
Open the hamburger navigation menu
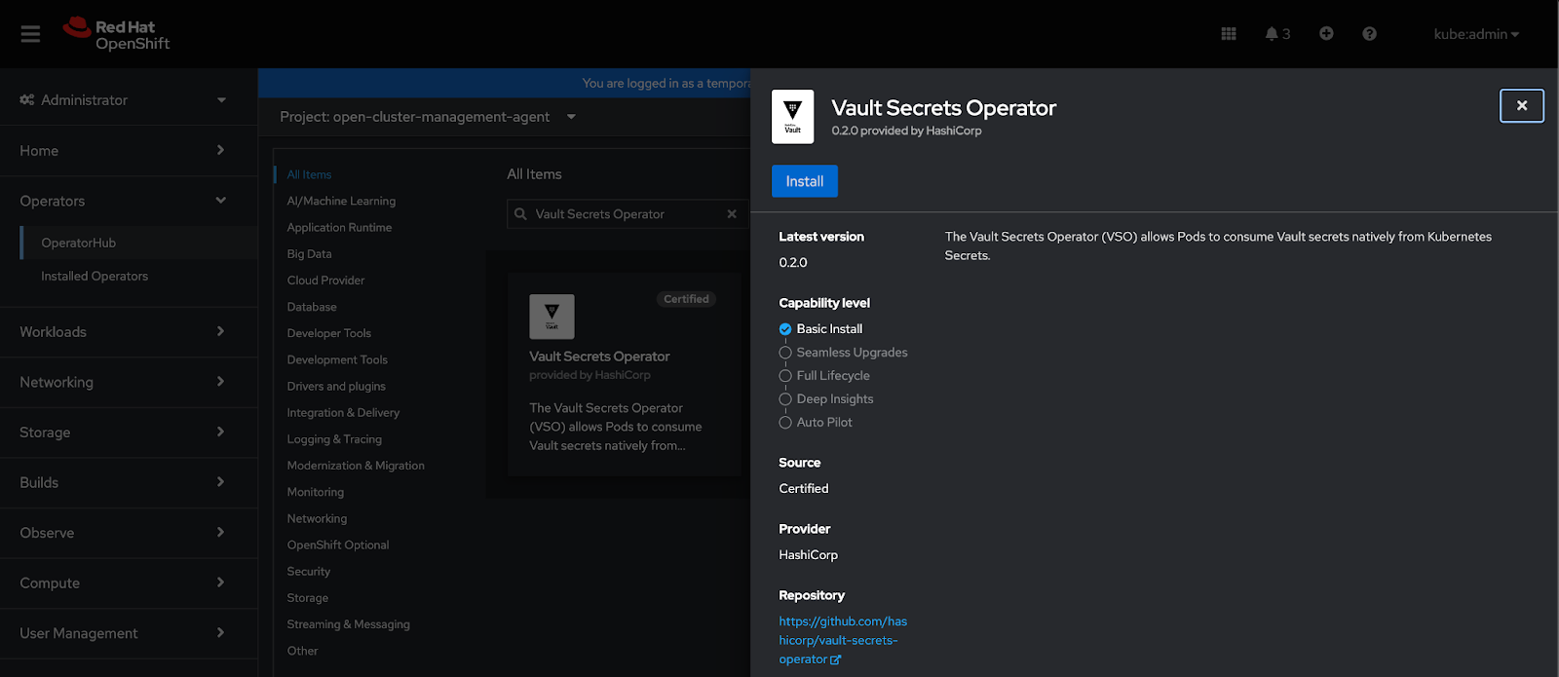click(x=30, y=34)
